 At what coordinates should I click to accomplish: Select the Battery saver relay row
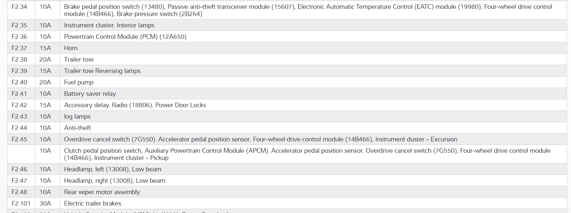pyautogui.click(x=90, y=94)
